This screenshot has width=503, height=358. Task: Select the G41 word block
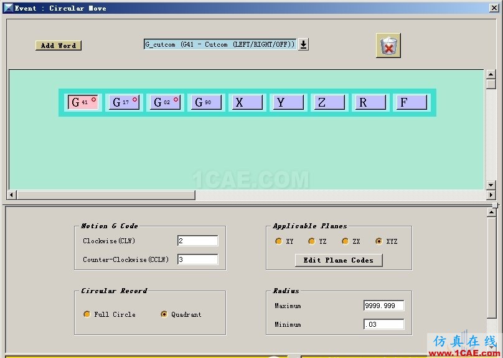tap(83, 102)
